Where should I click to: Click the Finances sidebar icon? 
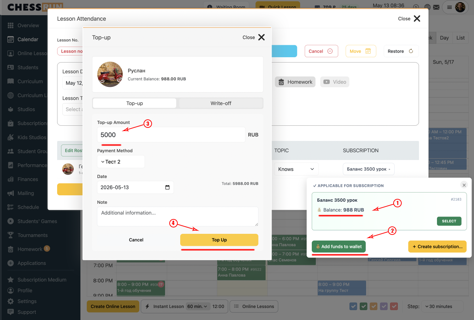click(11, 179)
